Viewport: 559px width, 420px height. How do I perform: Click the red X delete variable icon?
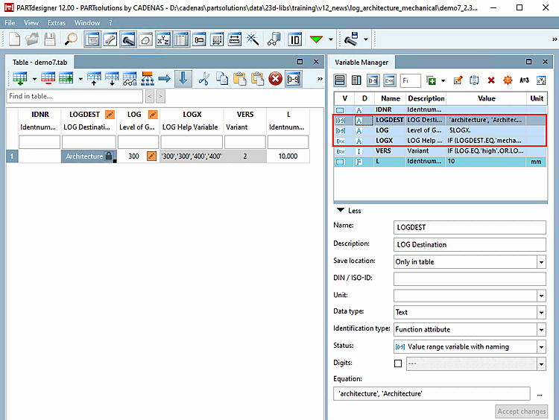pyautogui.click(x=491, y=80)
